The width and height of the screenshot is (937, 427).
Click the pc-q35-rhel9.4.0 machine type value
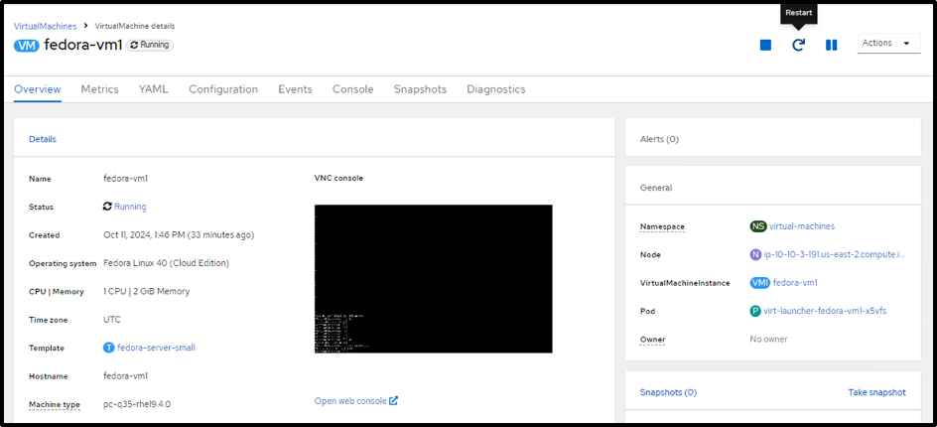(x=137, y=404)
